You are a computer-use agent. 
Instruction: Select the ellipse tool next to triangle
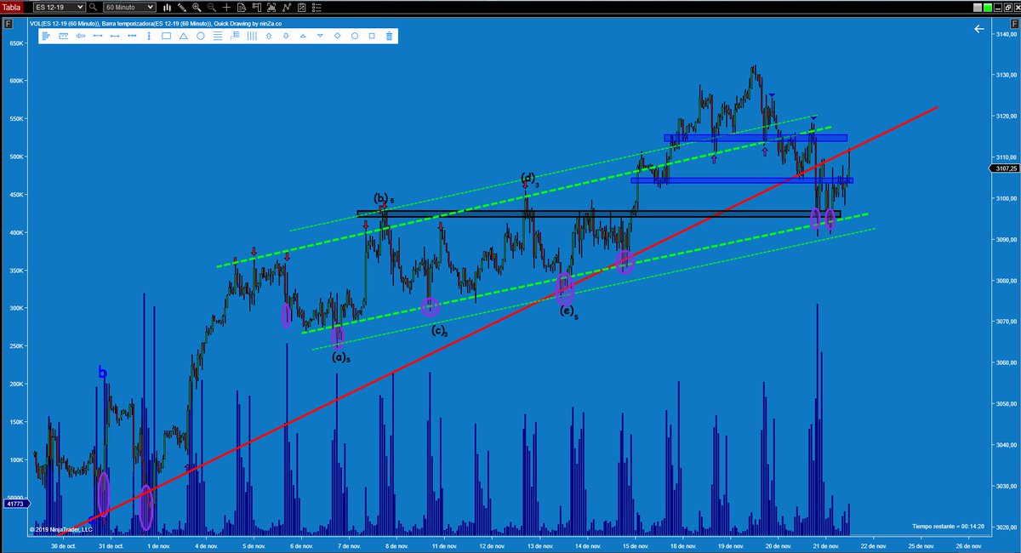pyautogui.click(x=201, y=36)
